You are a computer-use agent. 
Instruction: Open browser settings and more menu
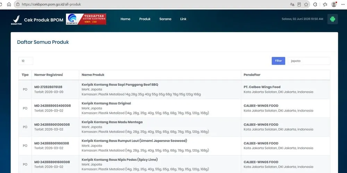point(343,4)
